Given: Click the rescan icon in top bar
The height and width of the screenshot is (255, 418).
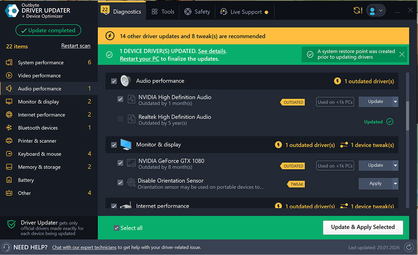Looking at the screenshot, I should click(x=357, y=11).
